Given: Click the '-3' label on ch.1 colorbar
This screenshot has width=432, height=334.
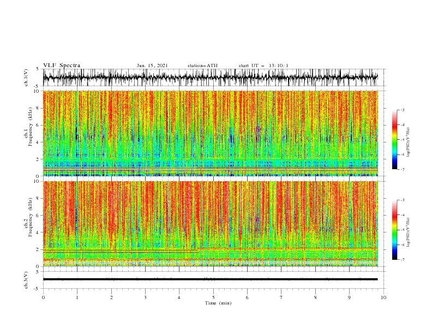Looking at the screenshot, I should (x=402, y=110).
